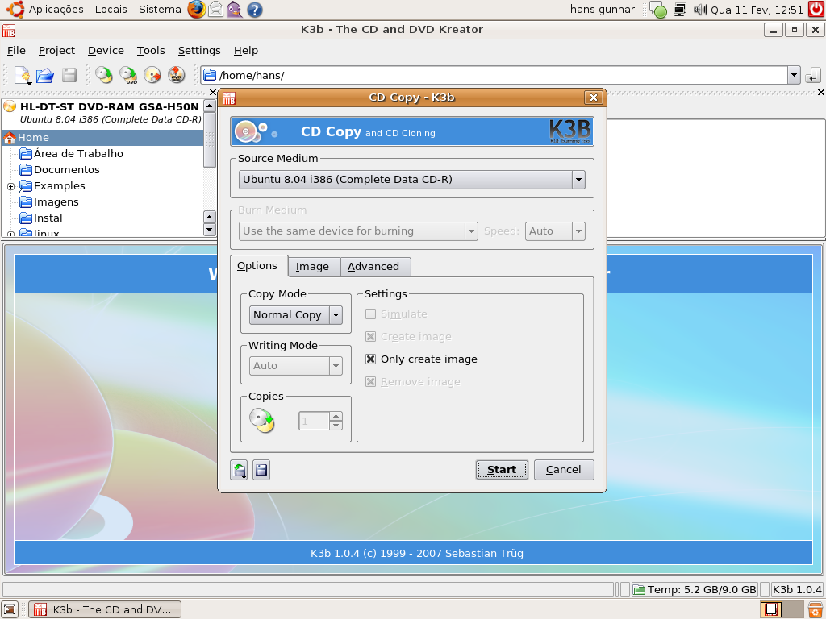Click the Open Project folder icon
Image resolution: width=826 pixels, height=619 pixels.
tap(45, 75)
